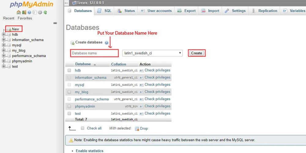The image size is (306, 153).
Task: Expand the test node in the tree
Action: coord(4,66)
